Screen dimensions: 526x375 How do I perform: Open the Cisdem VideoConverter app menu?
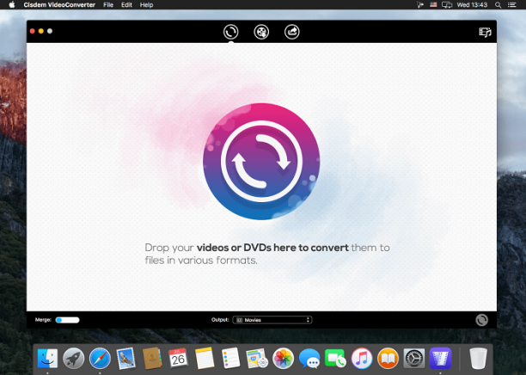[59, 4]
